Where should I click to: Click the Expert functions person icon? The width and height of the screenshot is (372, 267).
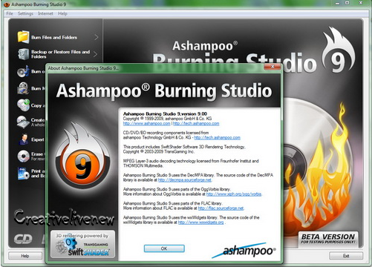[24, 139]
